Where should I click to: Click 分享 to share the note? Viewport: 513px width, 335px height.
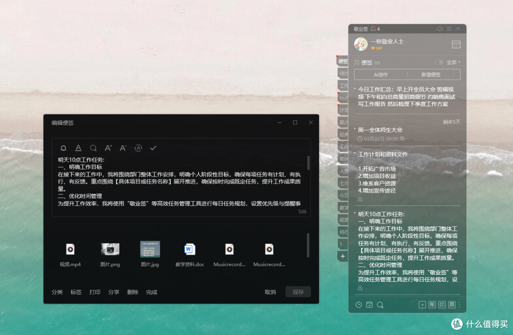point(114,292)
